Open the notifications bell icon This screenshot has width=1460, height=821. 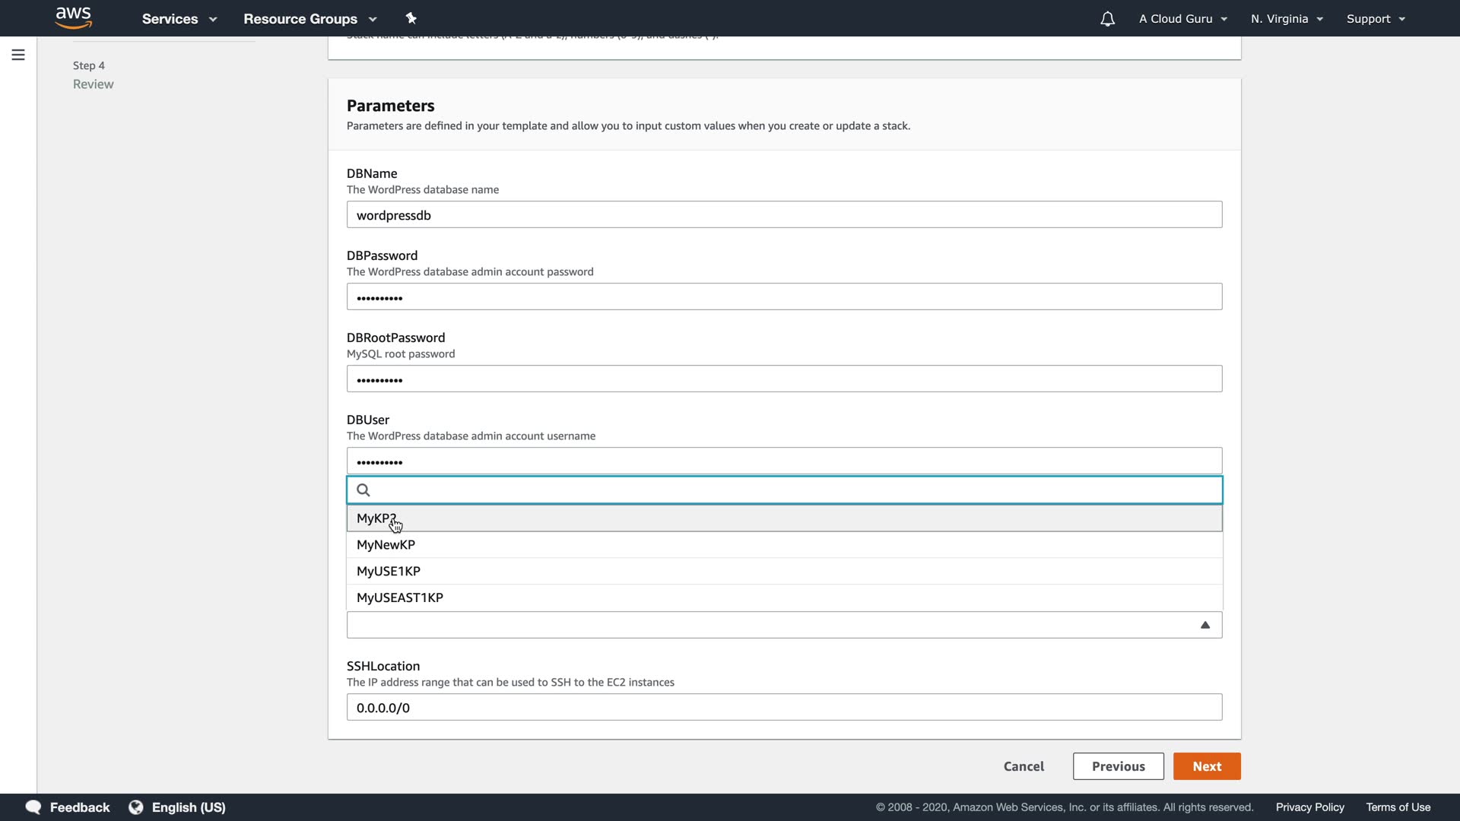click(x=1107, y=19)
